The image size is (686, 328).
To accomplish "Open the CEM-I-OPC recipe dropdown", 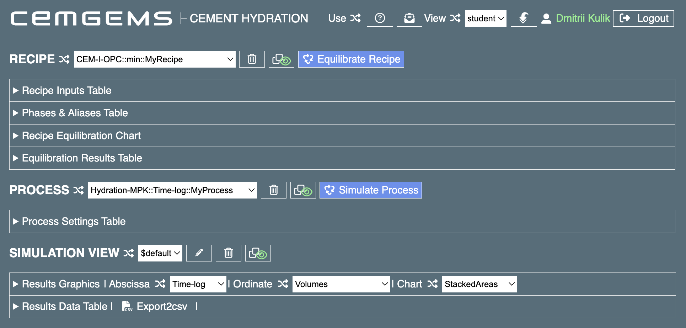I will 154,59.
